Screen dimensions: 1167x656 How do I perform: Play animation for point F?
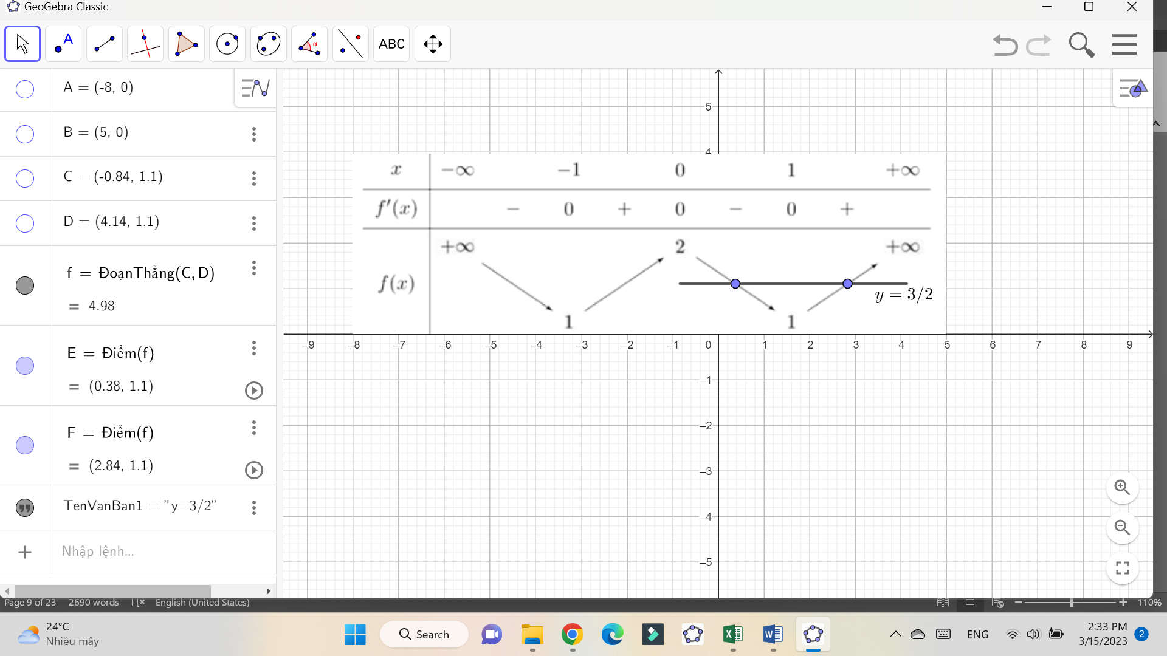254,470
